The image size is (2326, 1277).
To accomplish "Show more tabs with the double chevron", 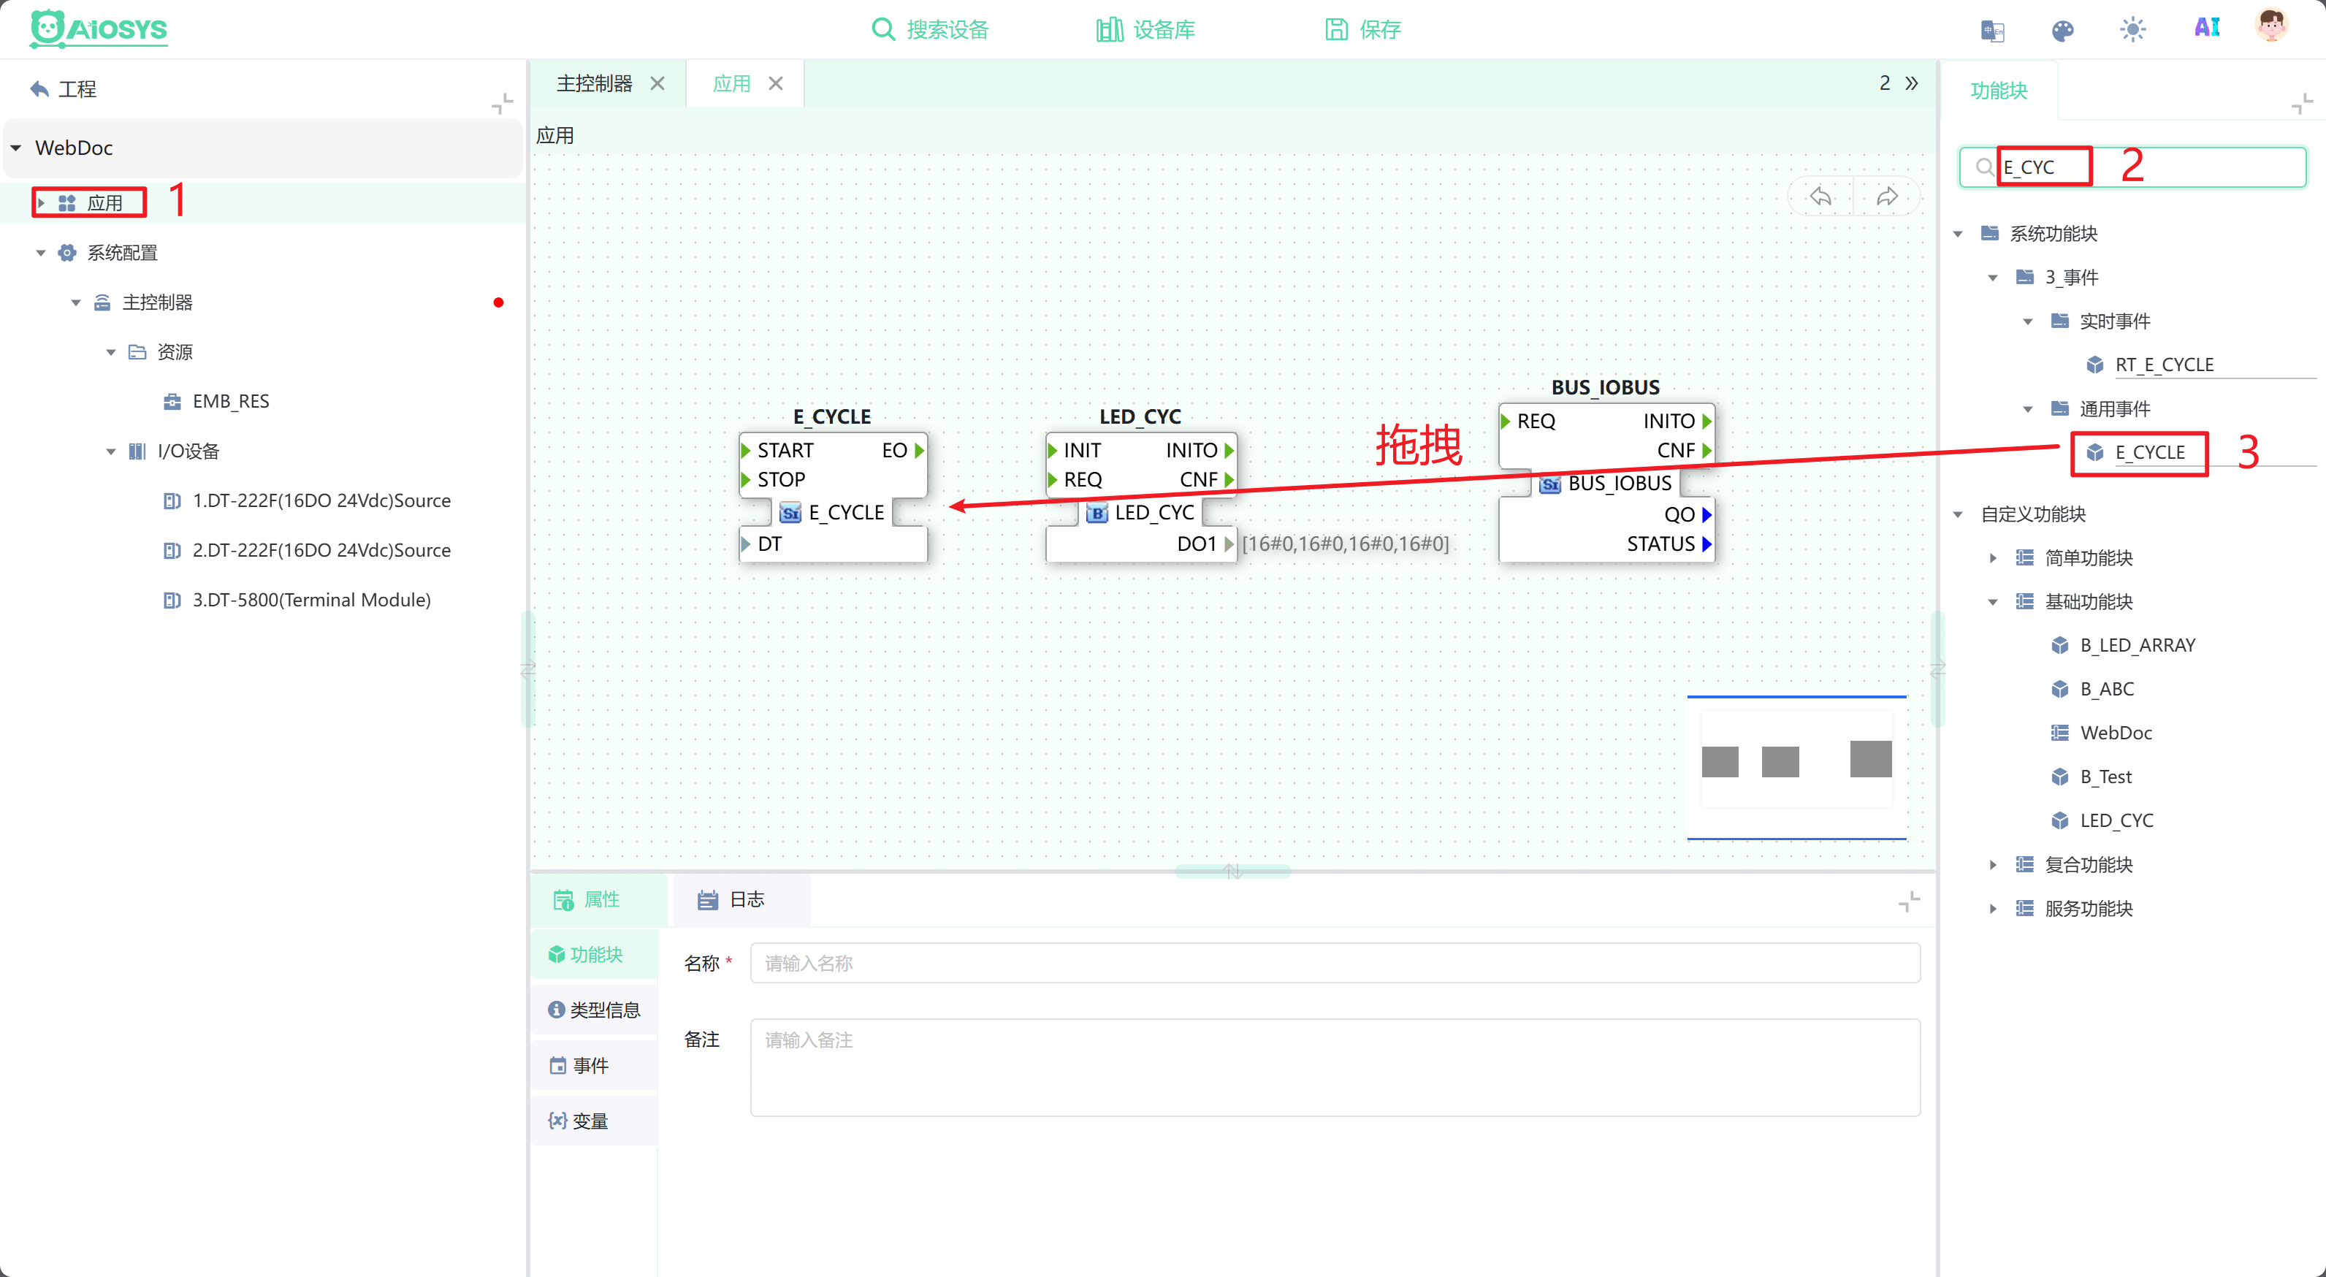I will pos(1912,83).
